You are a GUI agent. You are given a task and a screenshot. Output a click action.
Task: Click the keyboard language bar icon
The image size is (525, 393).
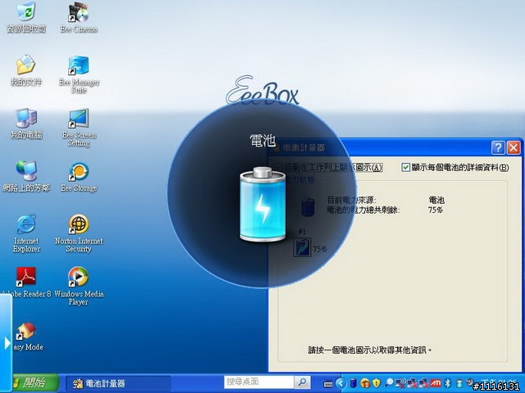(328, 384)
